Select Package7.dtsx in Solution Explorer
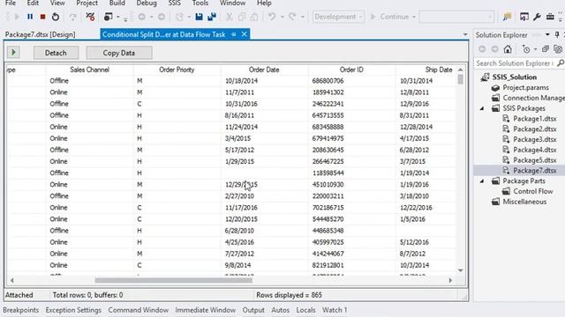 click(x=535, y=170)
